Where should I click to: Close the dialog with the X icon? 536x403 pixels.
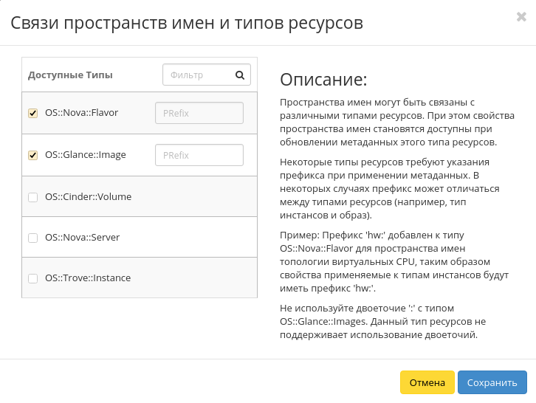point(521,17)
